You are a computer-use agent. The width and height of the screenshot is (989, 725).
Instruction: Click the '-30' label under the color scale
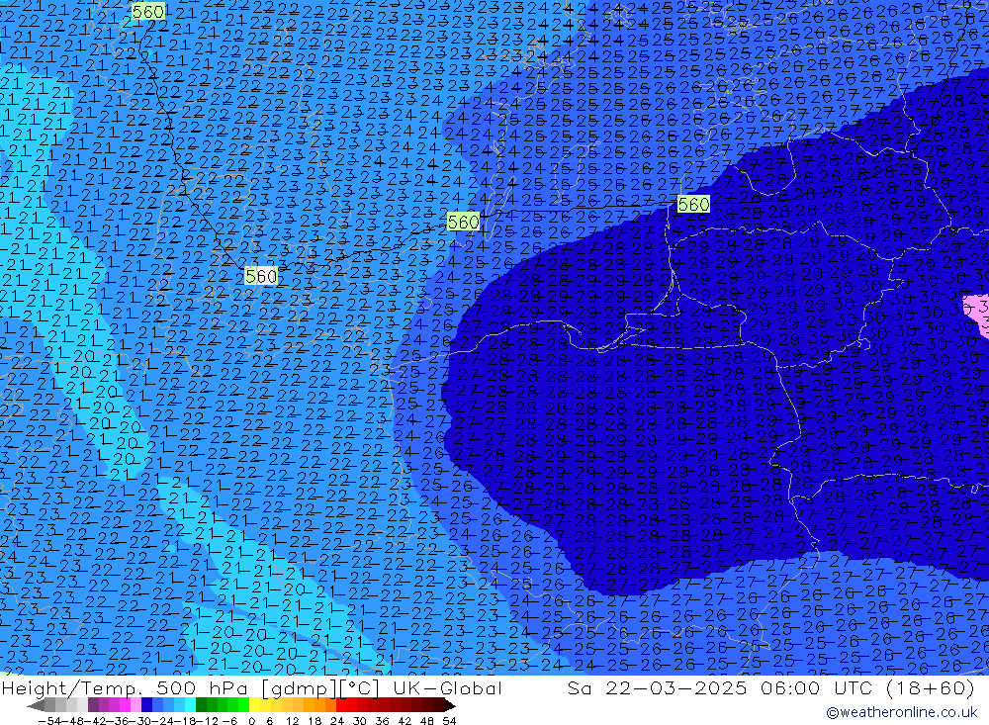click(x=140, y=721)
